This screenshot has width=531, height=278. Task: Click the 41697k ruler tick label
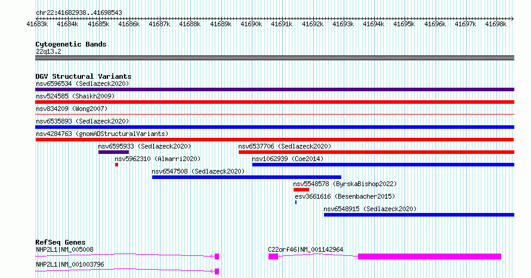(x=465, y=24)
